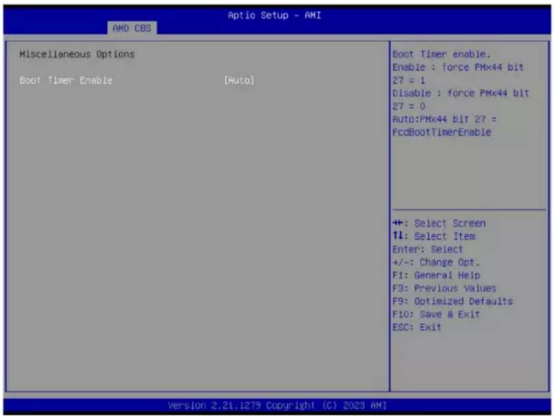Click the Miscellaneous Options heading
Viewport: 554px width, 416px height.
(x=77, y=54)
